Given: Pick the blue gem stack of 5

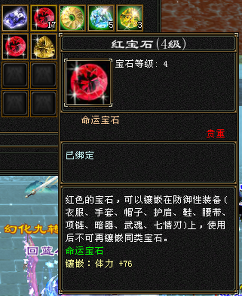Looking at the screenshot, I should coord(101,18).
